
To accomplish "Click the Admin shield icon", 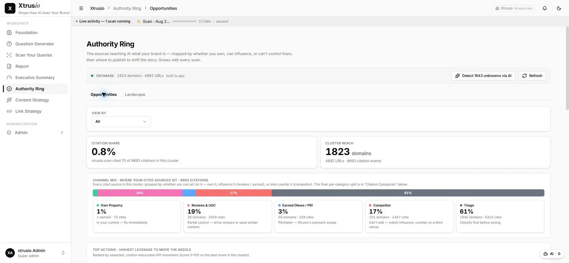I will point(9,133).
